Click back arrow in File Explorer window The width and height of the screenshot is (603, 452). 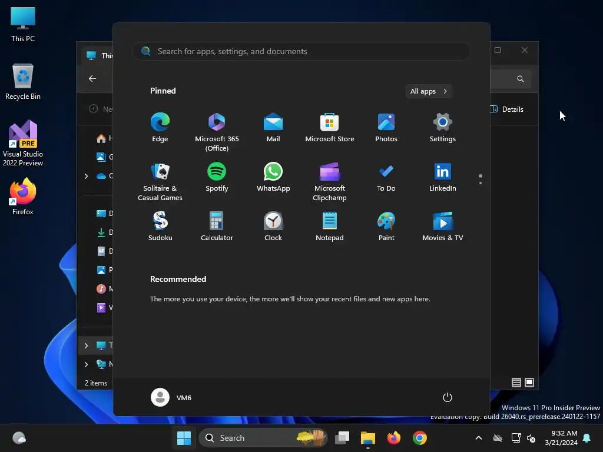[x=92, y=78]
